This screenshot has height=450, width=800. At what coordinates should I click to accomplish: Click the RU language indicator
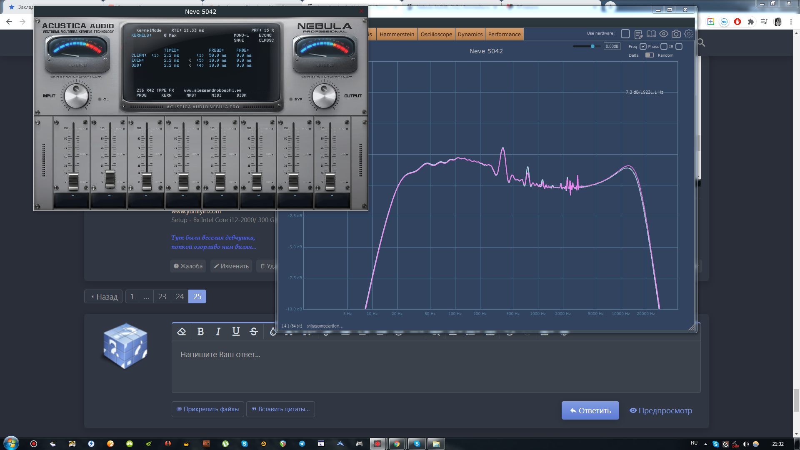(x=694, y=443)
